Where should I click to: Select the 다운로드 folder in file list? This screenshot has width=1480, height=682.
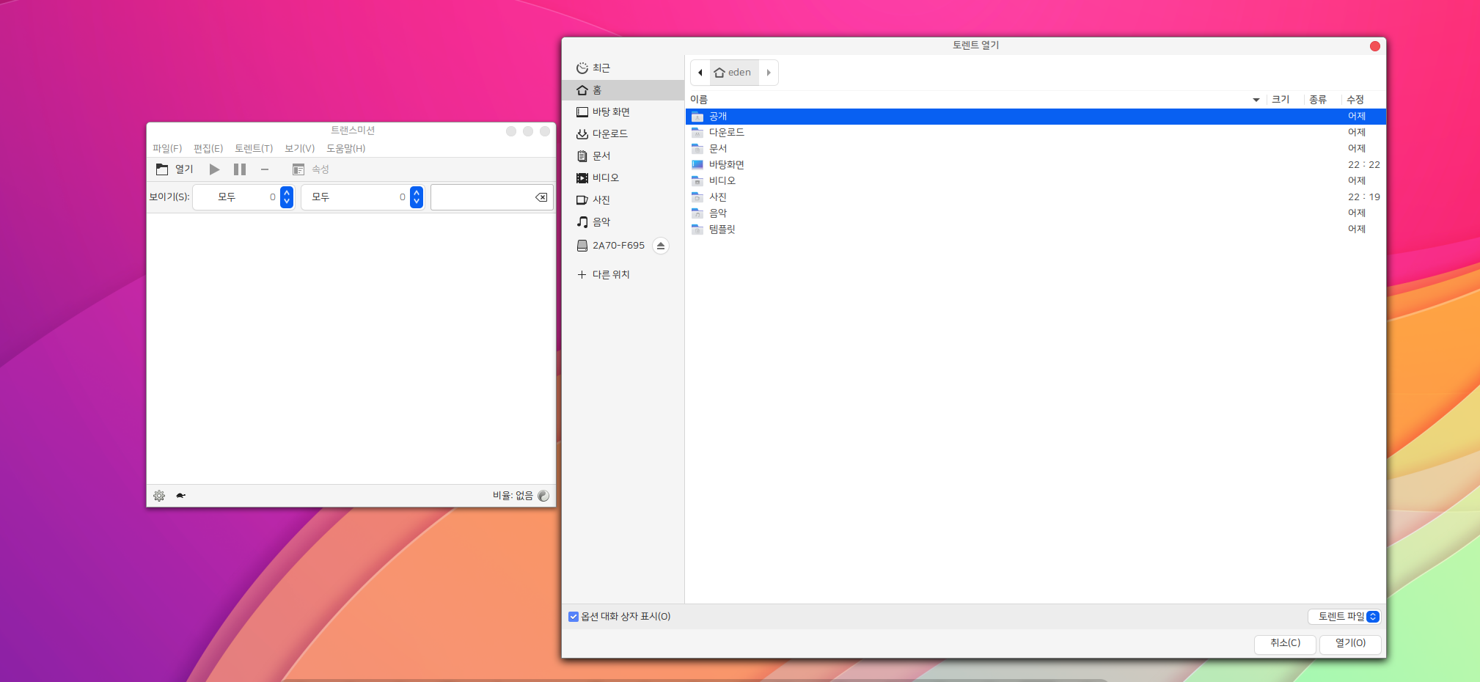click(726, 133)
